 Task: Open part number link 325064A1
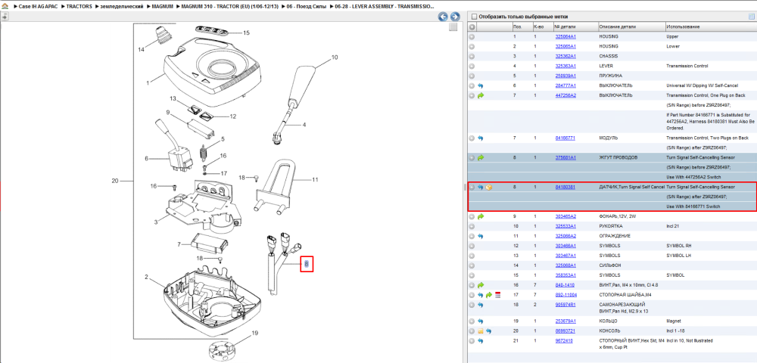click(565, 36)
